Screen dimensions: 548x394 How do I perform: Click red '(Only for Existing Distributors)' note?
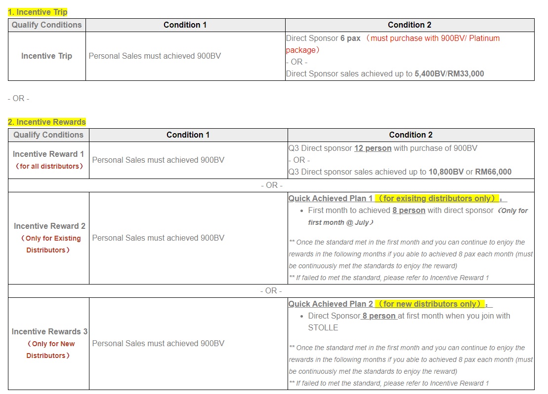(50, 244)
